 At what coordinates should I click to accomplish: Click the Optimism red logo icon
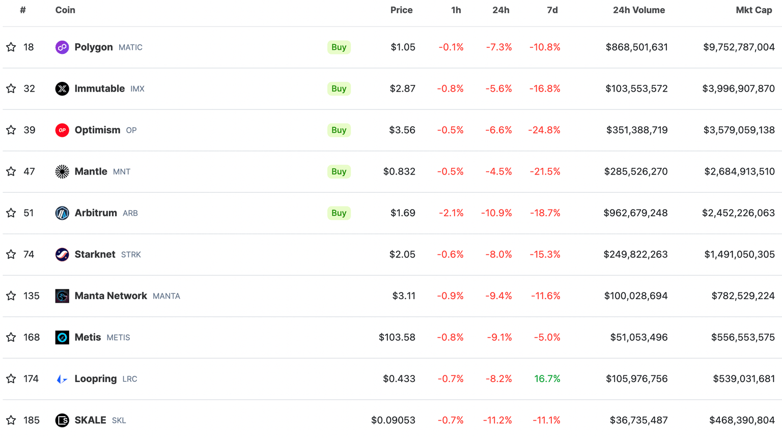pyautogui.click(x=62, y=130)
